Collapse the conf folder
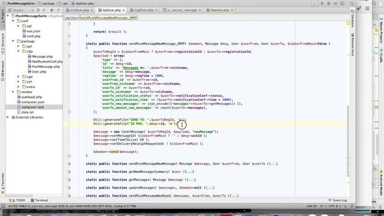 click(x=13, y=21)
